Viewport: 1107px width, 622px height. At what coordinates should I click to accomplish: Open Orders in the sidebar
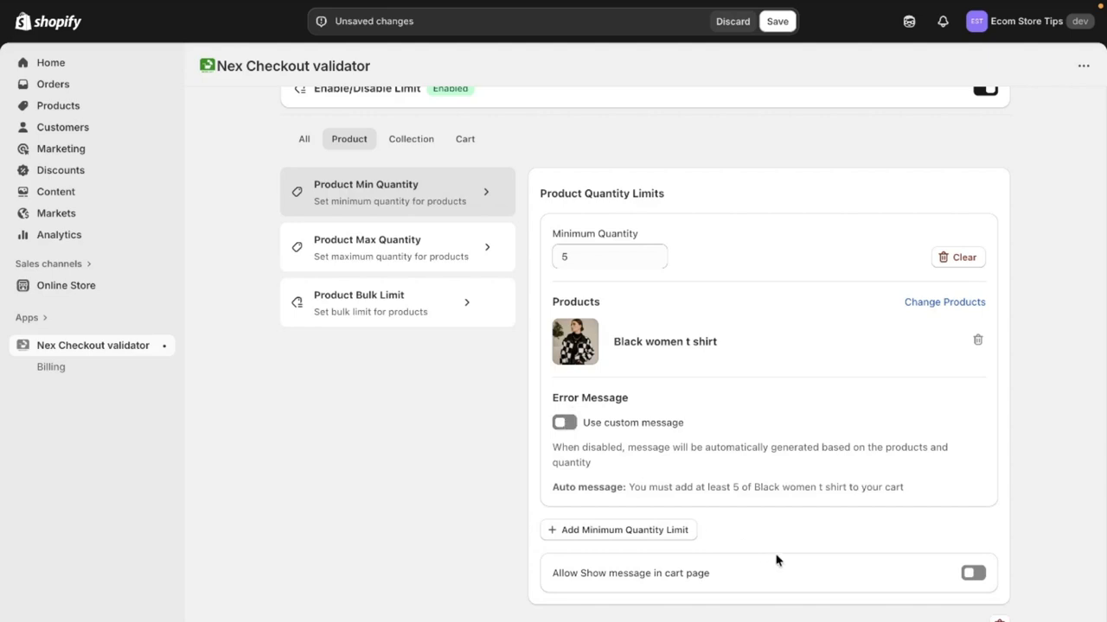coord(53,84)
